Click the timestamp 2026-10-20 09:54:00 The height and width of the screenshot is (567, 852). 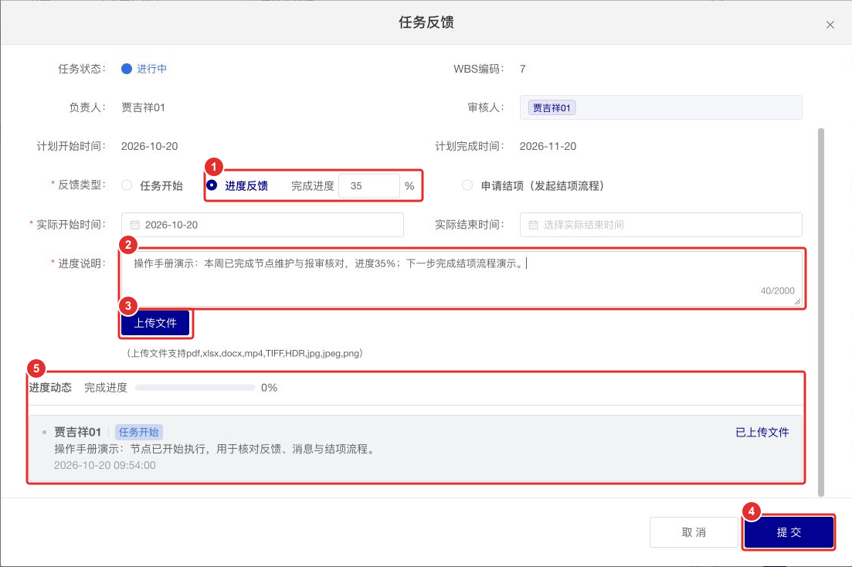click(x=105, y=465)
